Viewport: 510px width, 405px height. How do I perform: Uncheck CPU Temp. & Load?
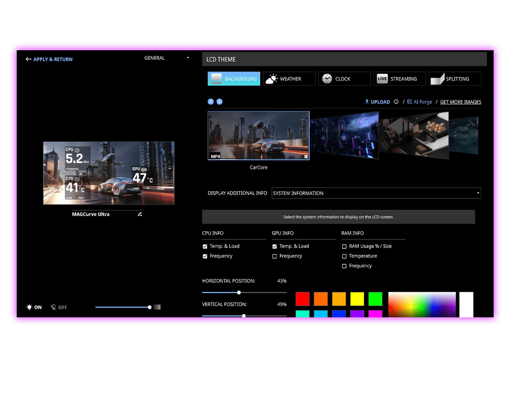click(x=205, y=246)
